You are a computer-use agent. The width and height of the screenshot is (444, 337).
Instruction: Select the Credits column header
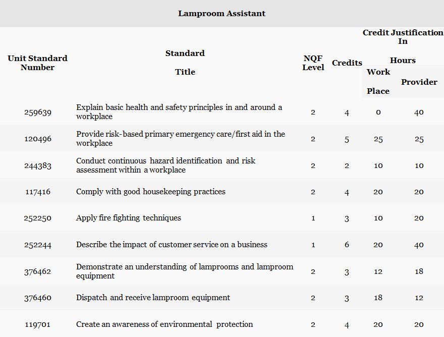pyautogui.click(x=347, y=63)
